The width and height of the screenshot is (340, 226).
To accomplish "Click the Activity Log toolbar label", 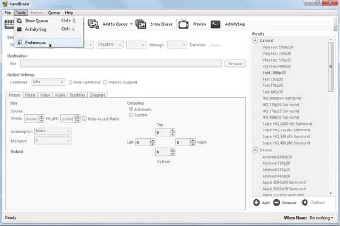I will [x=235, y=24].
